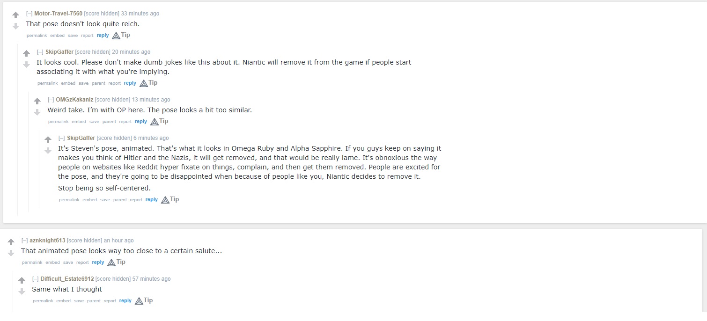Downvote Motor-Travel-7560's comment
The height and width of the screenshot is (321, 707).
click(x=15, y=26)
